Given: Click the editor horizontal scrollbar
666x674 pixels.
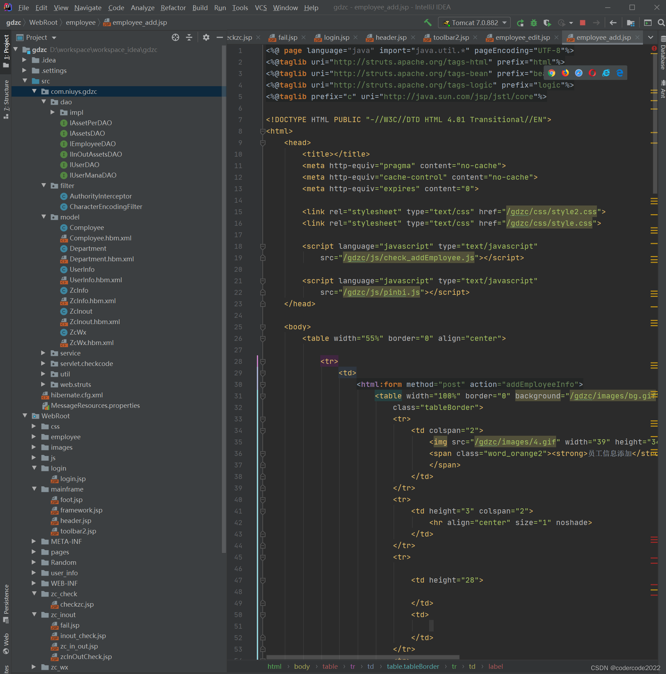Looking at the screenshot, I should tap(363, 657).
